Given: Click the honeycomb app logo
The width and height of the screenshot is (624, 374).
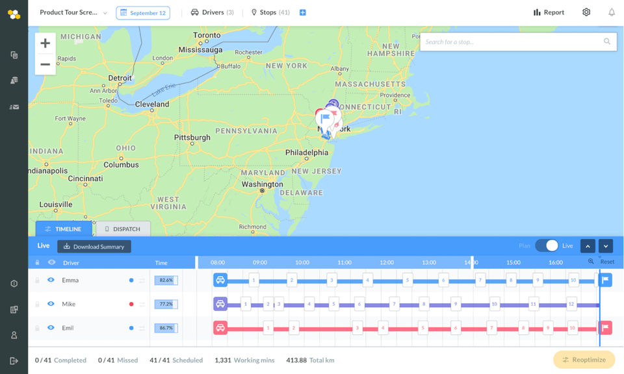Looking at the screenshot, I should click(14, 14).
